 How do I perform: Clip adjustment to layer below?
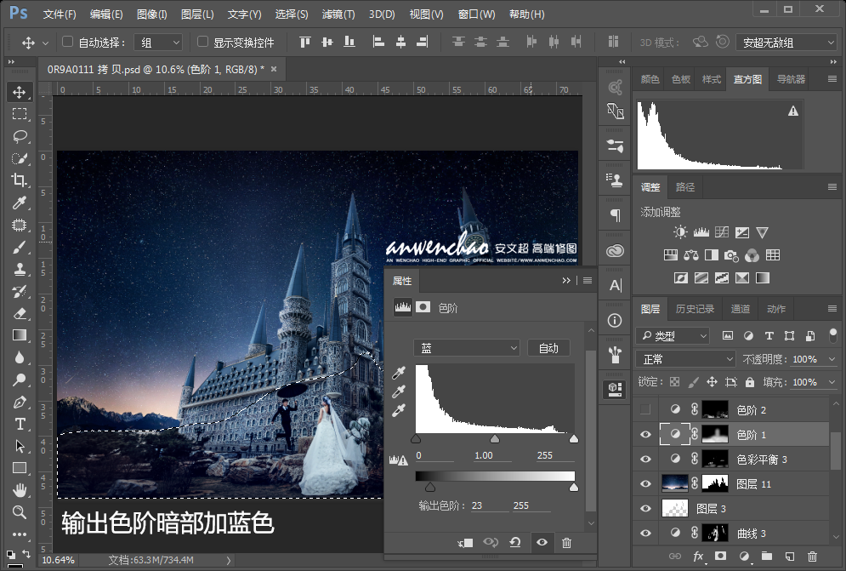point(465,542)
